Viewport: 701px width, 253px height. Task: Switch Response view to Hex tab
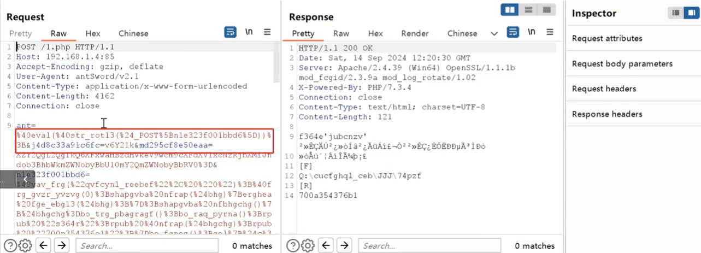tap(375, 33)
